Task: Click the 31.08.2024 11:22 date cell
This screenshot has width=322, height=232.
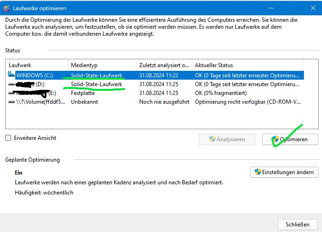Action: [x=159, y=75]
